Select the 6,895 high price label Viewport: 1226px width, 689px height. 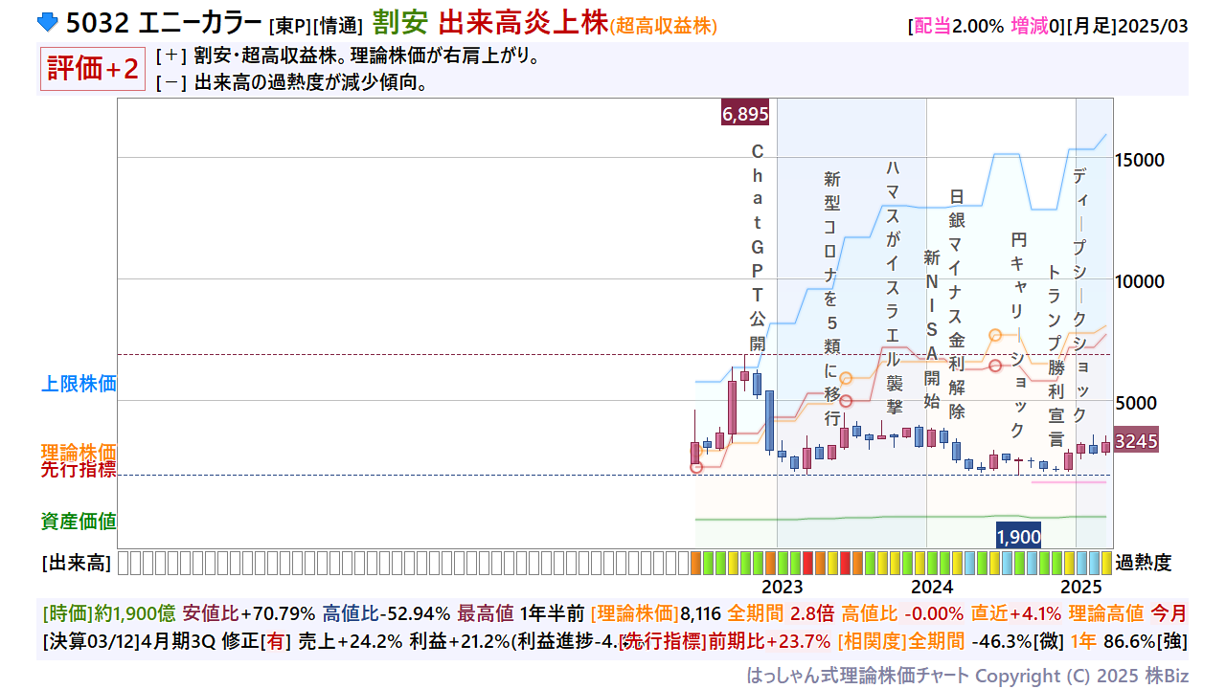[x=745, y=114]
